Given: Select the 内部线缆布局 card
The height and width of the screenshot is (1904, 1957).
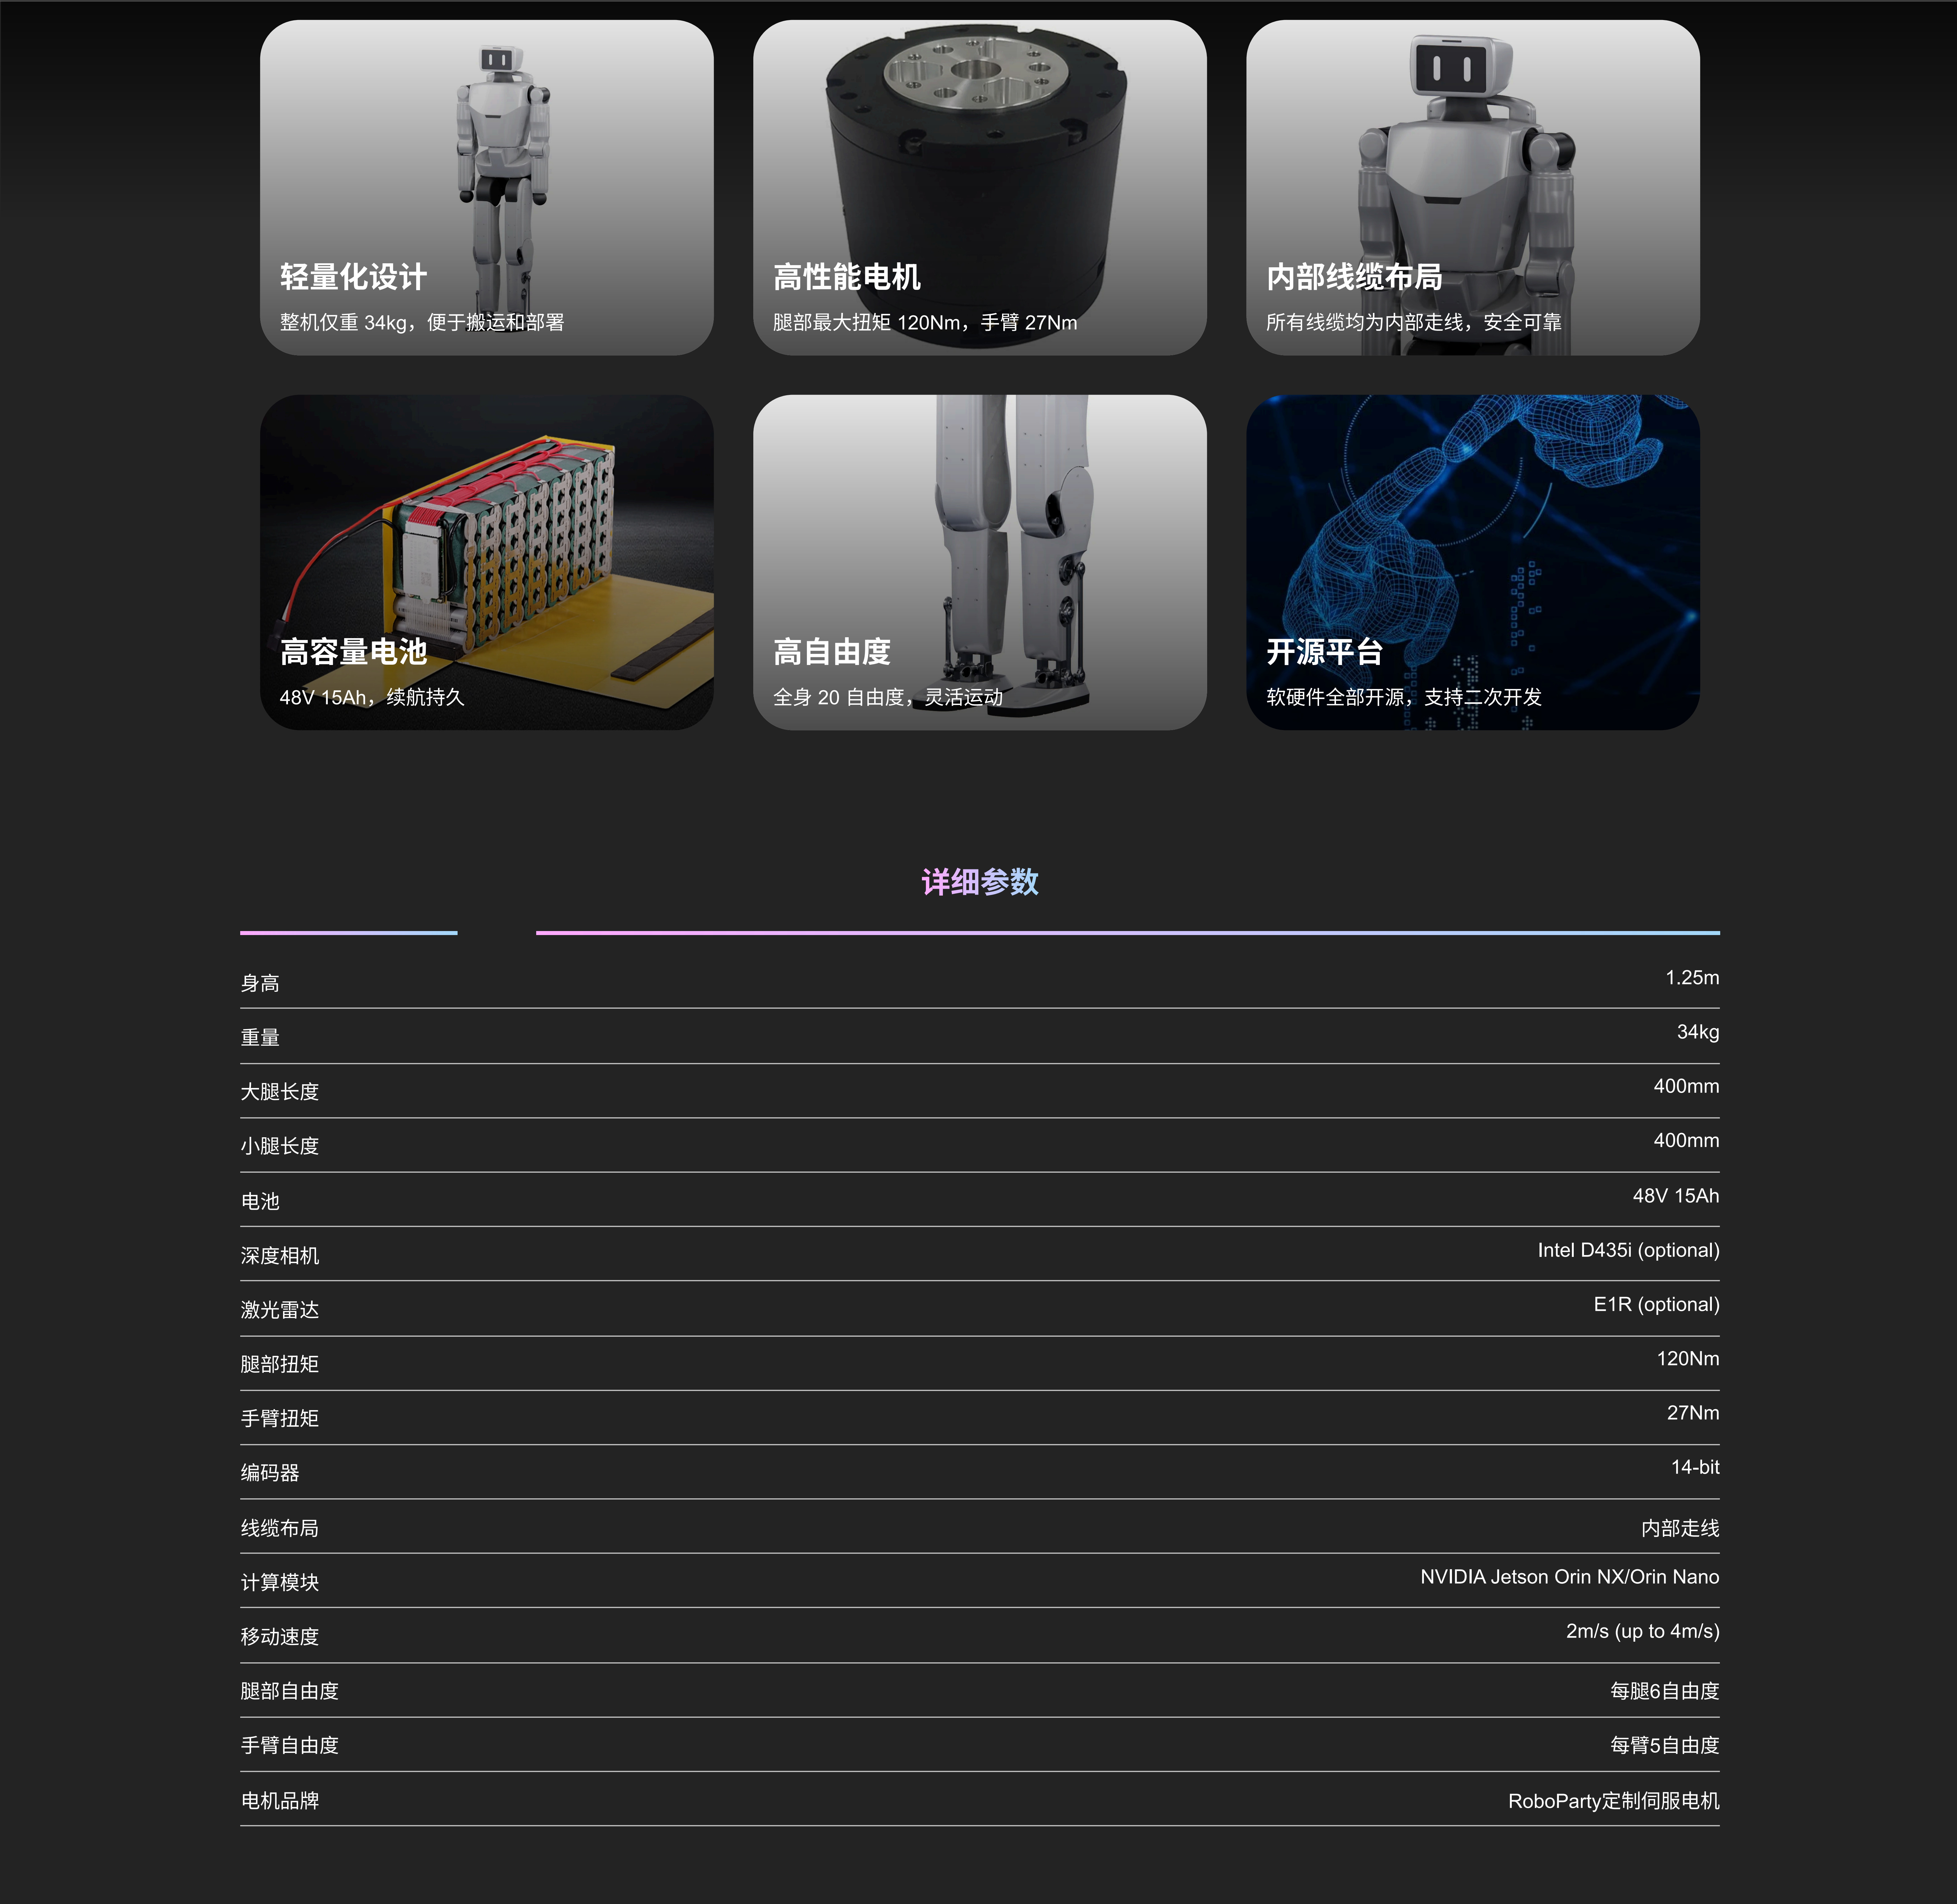Looking at the screenshot, I should (x=1472, y=187).
